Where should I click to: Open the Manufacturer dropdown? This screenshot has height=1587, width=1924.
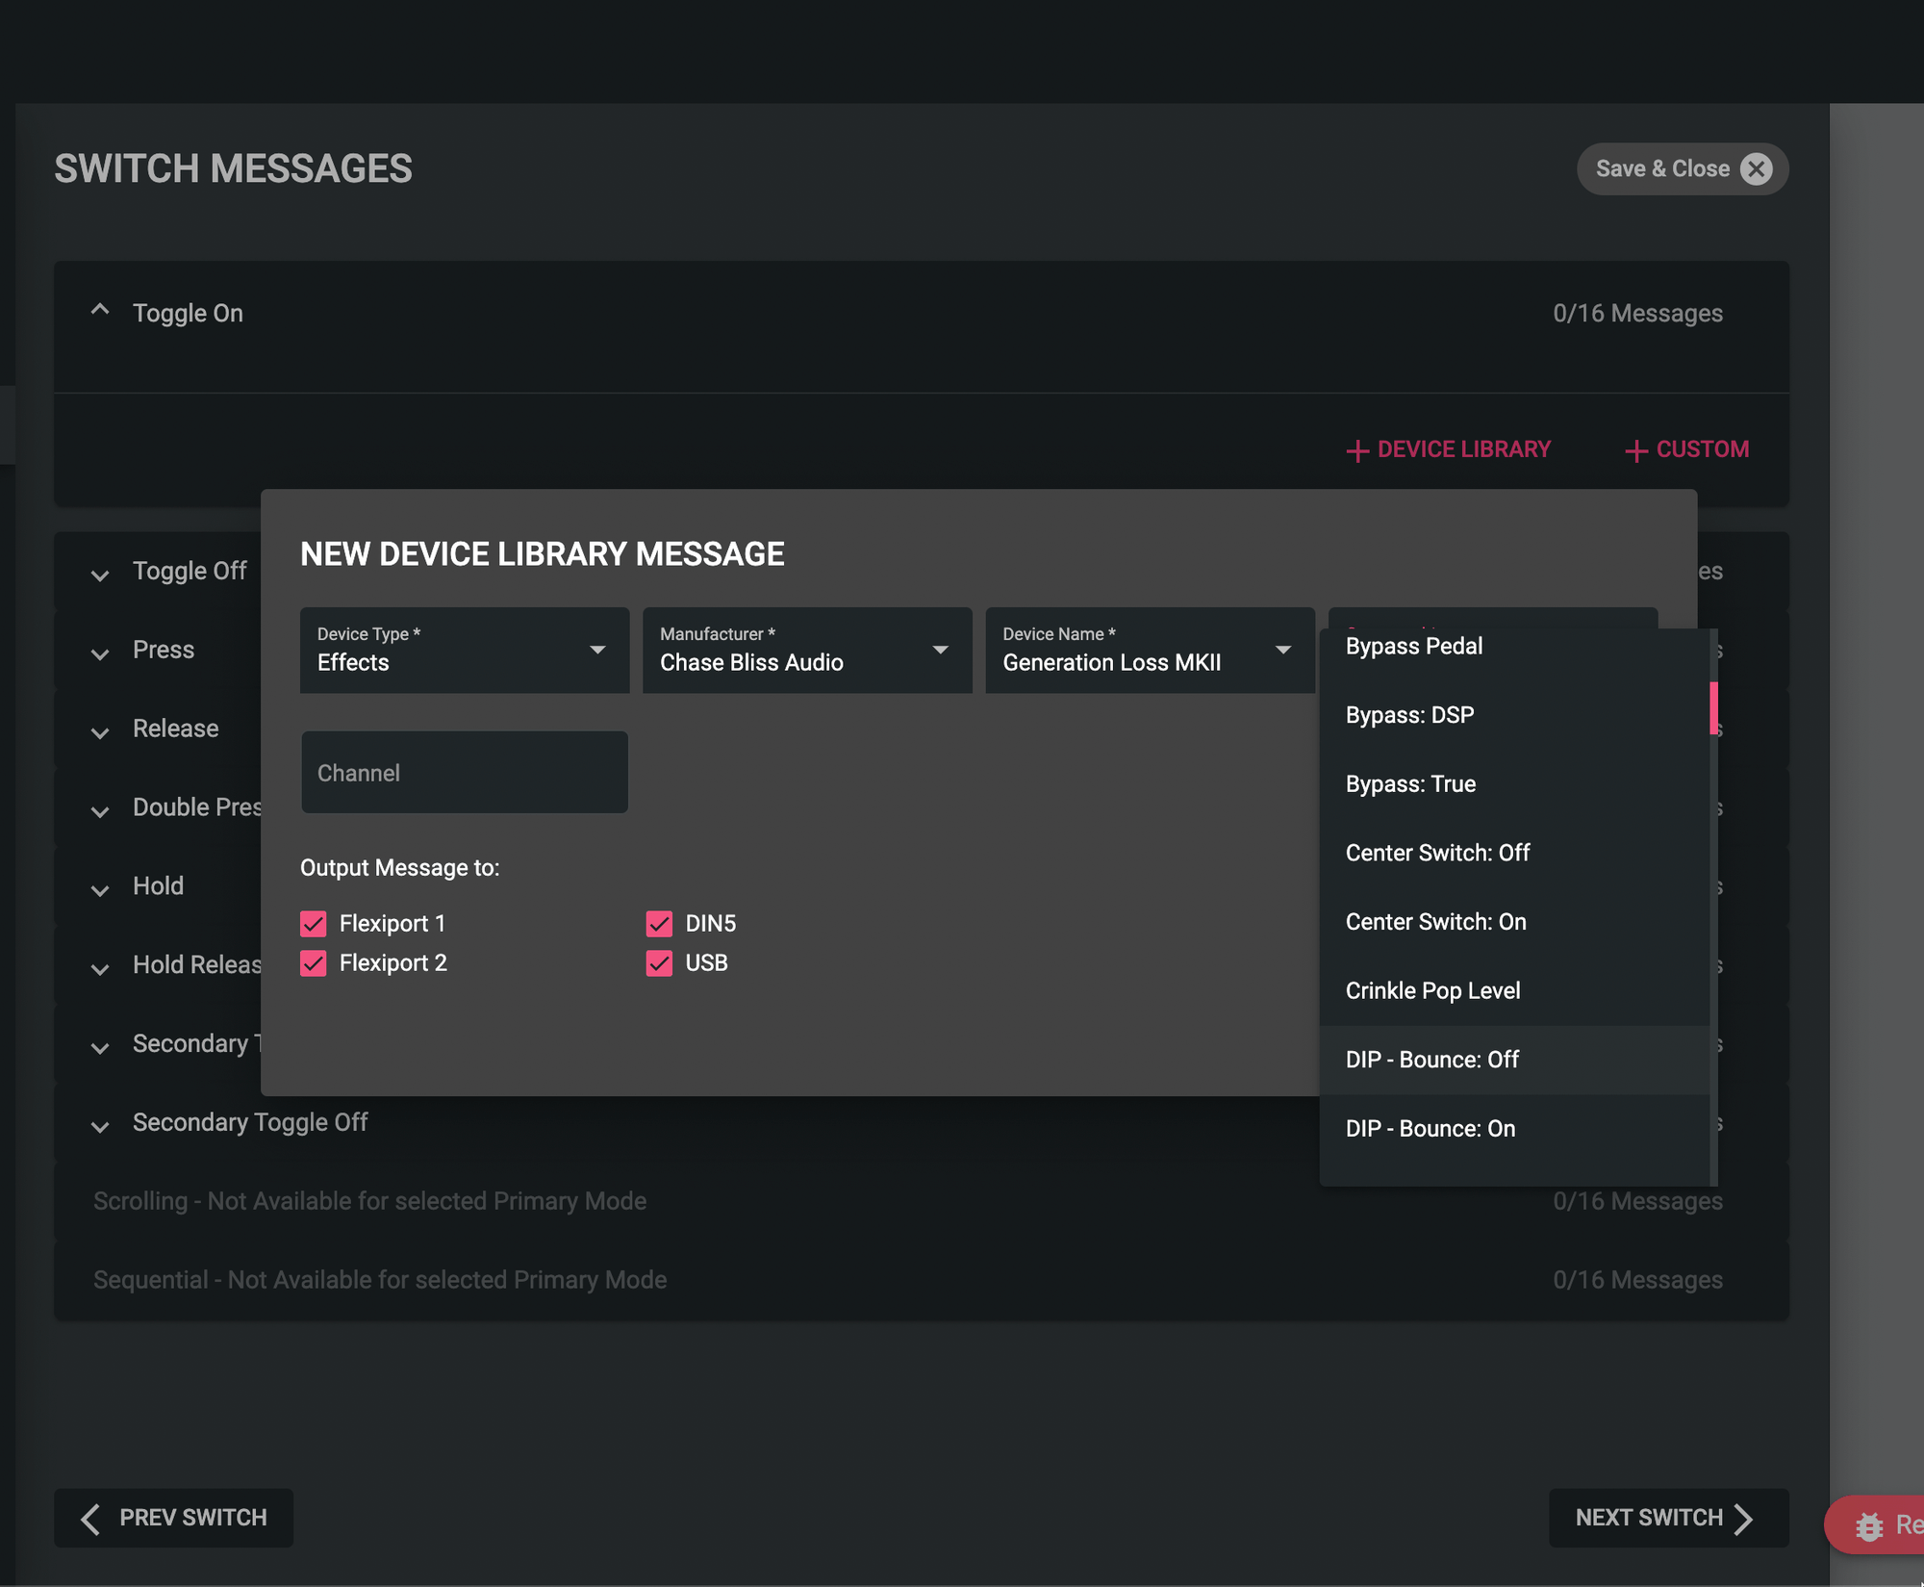tap(807, 651)
